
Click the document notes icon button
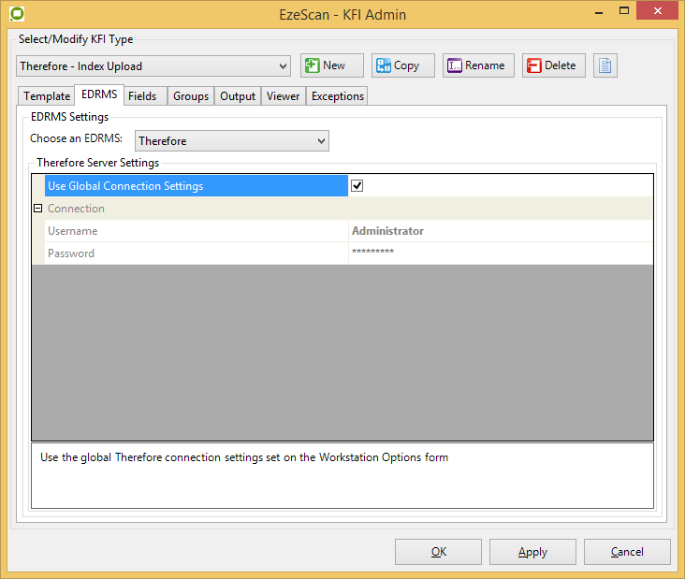pyautogui.click(x=605, y=65)
